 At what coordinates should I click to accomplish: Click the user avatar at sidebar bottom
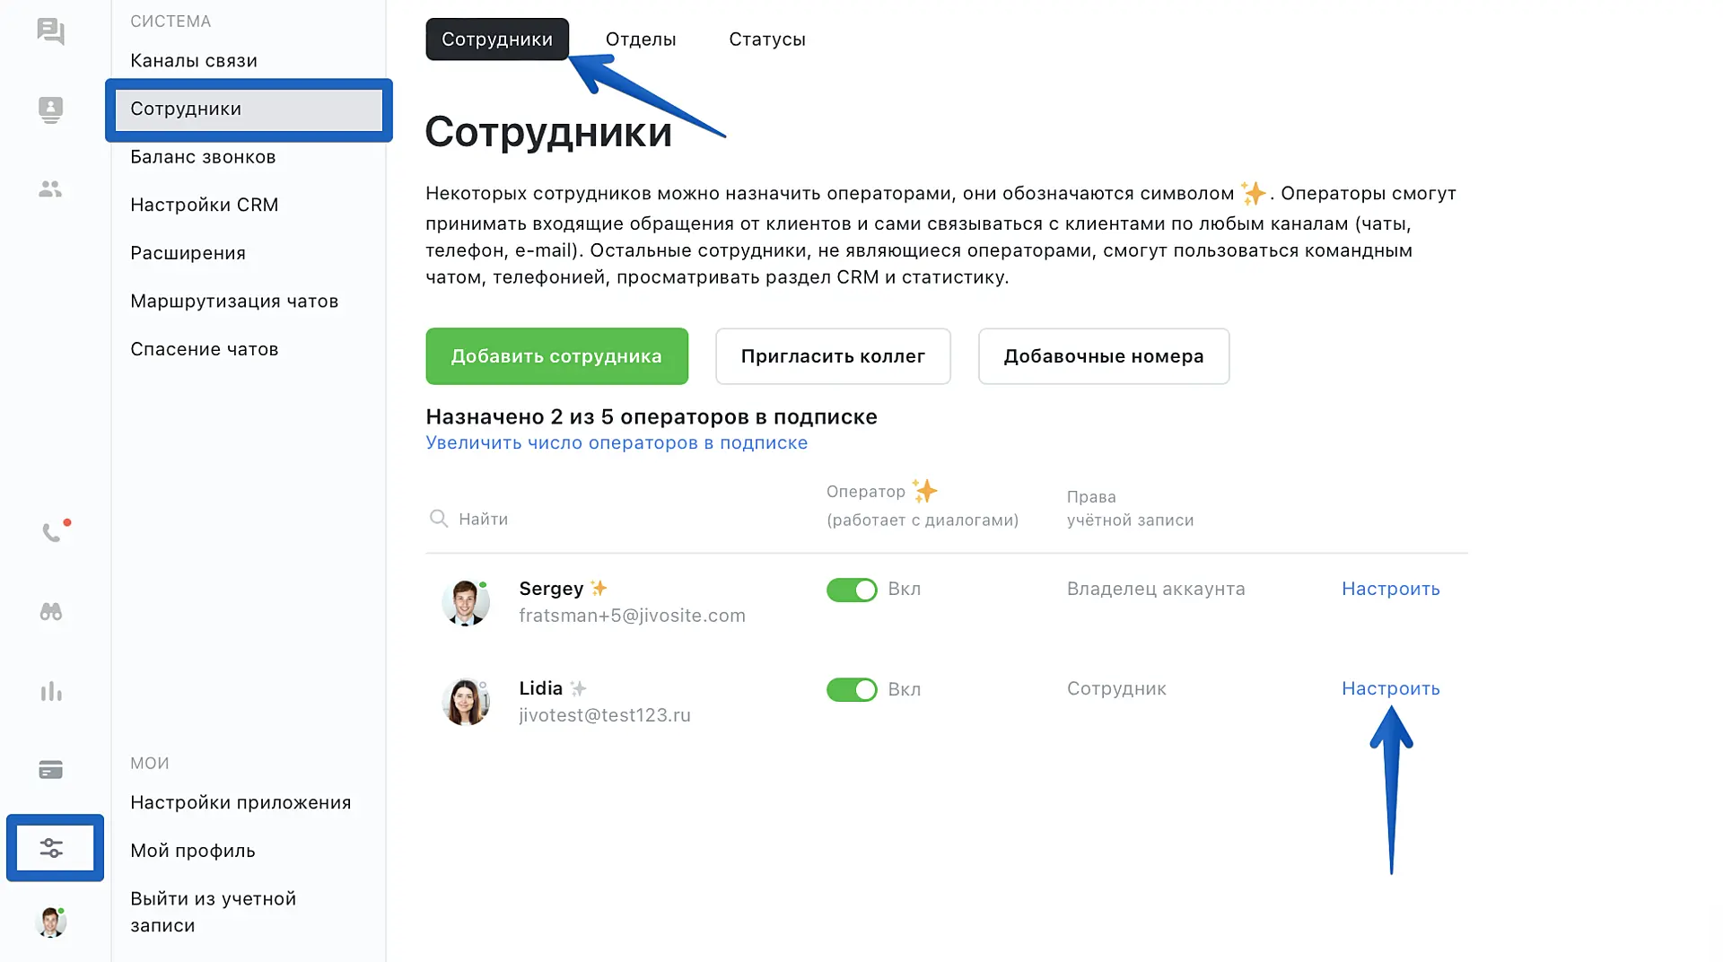point(51,923)
